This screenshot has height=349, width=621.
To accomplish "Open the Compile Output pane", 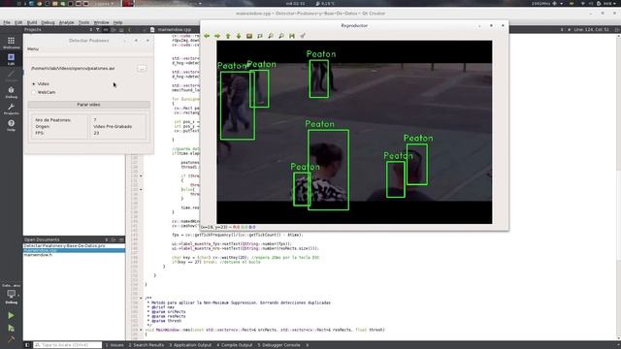I will [235, 345].
